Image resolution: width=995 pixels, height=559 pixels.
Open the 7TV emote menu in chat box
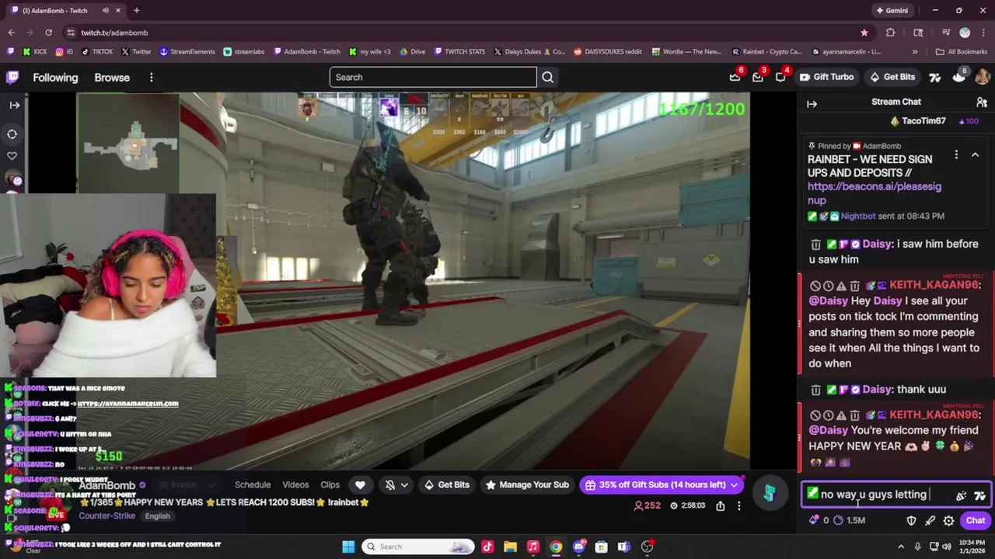979,495
